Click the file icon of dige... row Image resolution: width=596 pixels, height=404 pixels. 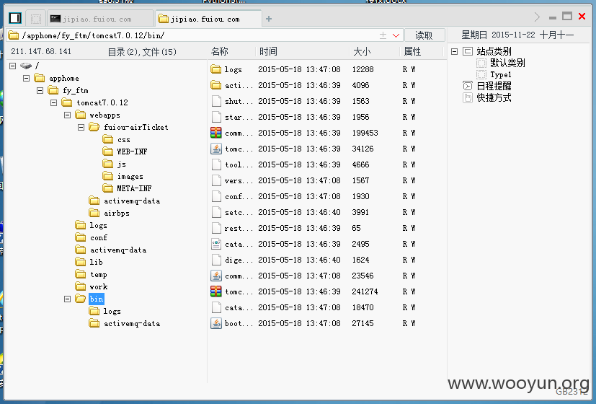216,260
